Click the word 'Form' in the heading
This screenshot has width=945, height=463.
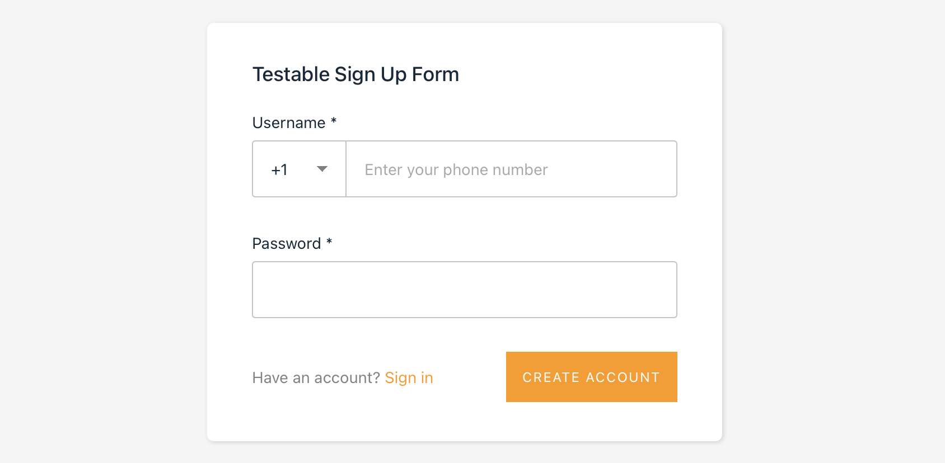[x=435, y=74]
